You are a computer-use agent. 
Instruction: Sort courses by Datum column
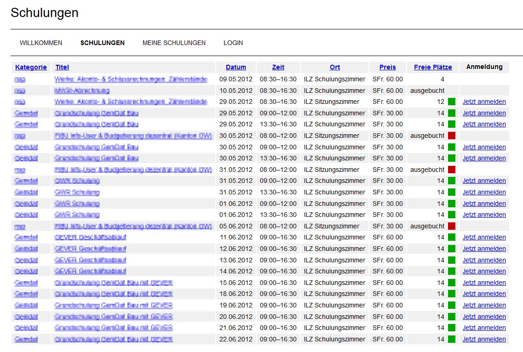point(236,67)
